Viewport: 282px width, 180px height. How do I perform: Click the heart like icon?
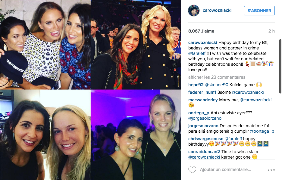click(x=192, y=169)
